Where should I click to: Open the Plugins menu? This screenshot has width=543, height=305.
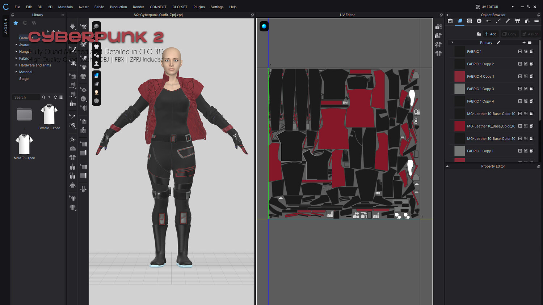199,7
